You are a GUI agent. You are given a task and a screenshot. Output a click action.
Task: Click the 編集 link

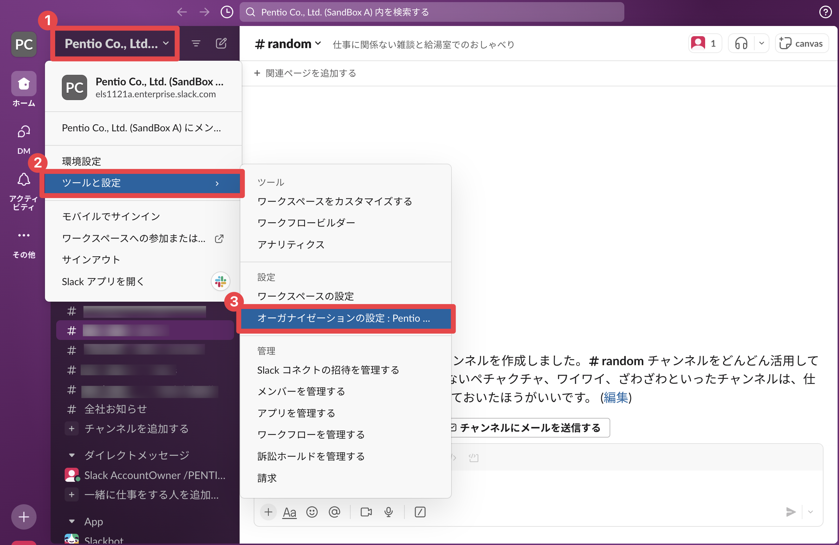click(616, 398)
